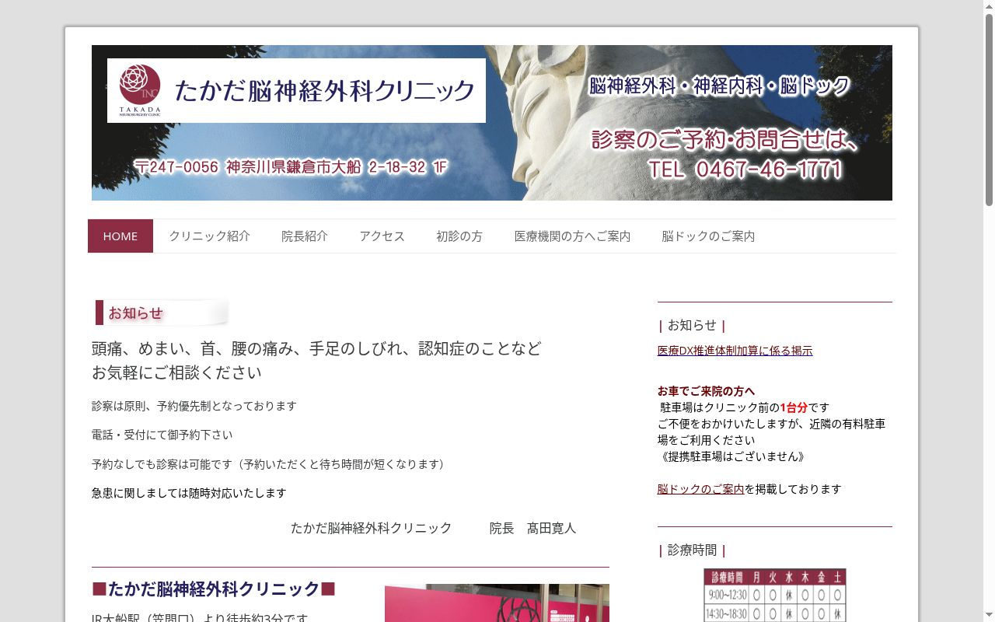Click the TEL 0467-46-1771 text in banner
The height and width of the screenshot is (622, 995).
click(x=745, y=169)
